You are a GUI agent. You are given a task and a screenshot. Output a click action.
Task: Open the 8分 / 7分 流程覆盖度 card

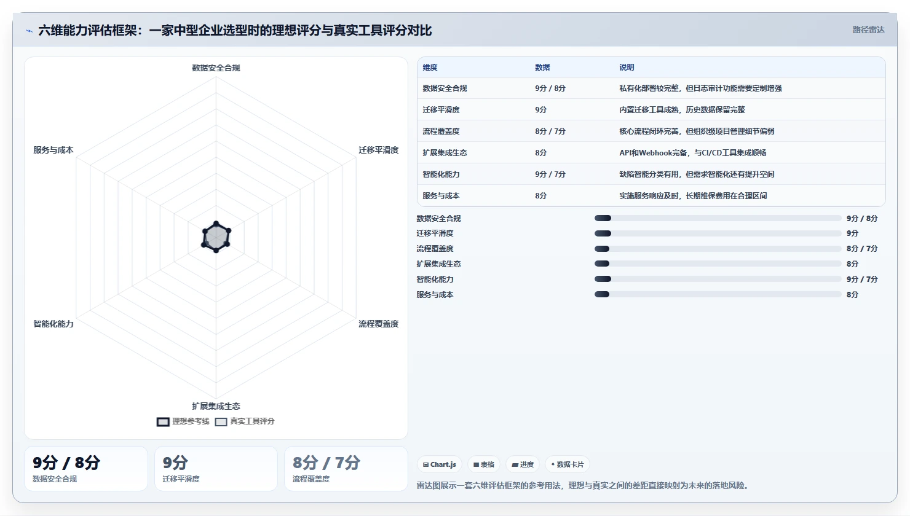pyautogui.click(x=346, y=469)
